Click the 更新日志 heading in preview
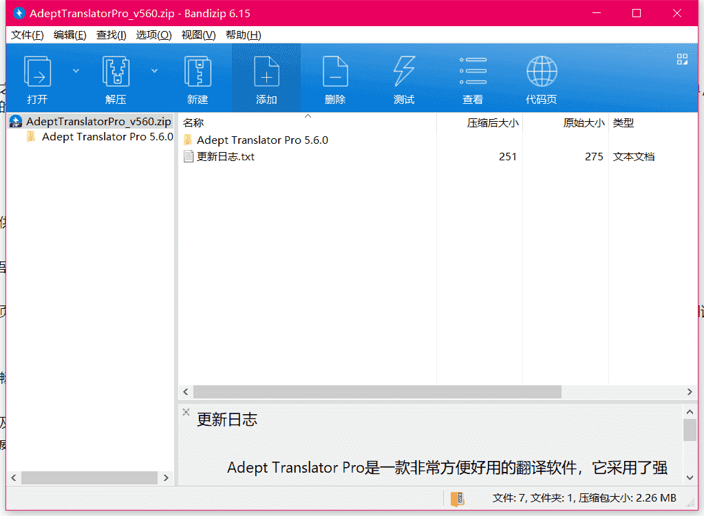The width and height of the screenshot is (704, 516). 227,420
